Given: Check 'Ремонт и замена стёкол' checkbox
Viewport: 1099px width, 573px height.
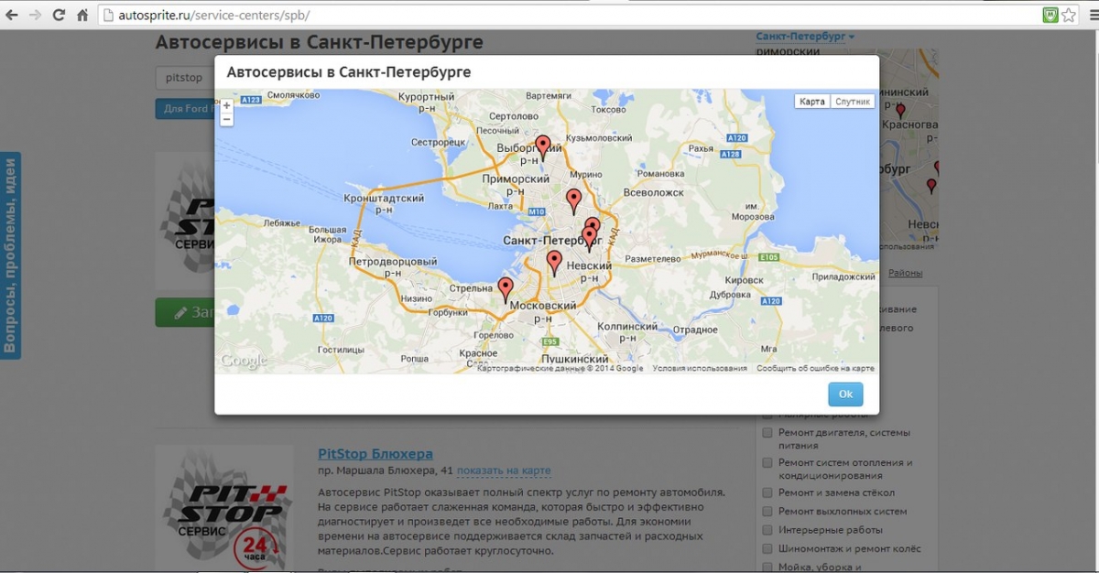Looking at the screenshot, I should [x=767, y=492].
